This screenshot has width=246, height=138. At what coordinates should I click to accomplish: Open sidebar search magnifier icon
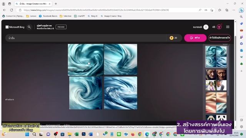pos(241,16)
